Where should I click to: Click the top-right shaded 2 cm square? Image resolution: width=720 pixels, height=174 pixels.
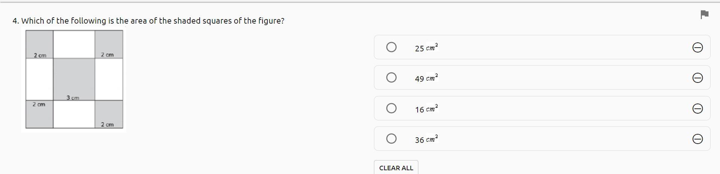tap(109, 44)
